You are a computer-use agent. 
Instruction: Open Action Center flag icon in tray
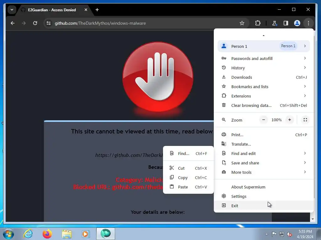pyautogui.click(x=274, y=234)
